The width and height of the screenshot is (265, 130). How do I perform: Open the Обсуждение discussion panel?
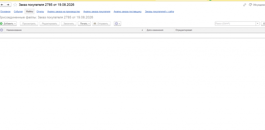257,5
